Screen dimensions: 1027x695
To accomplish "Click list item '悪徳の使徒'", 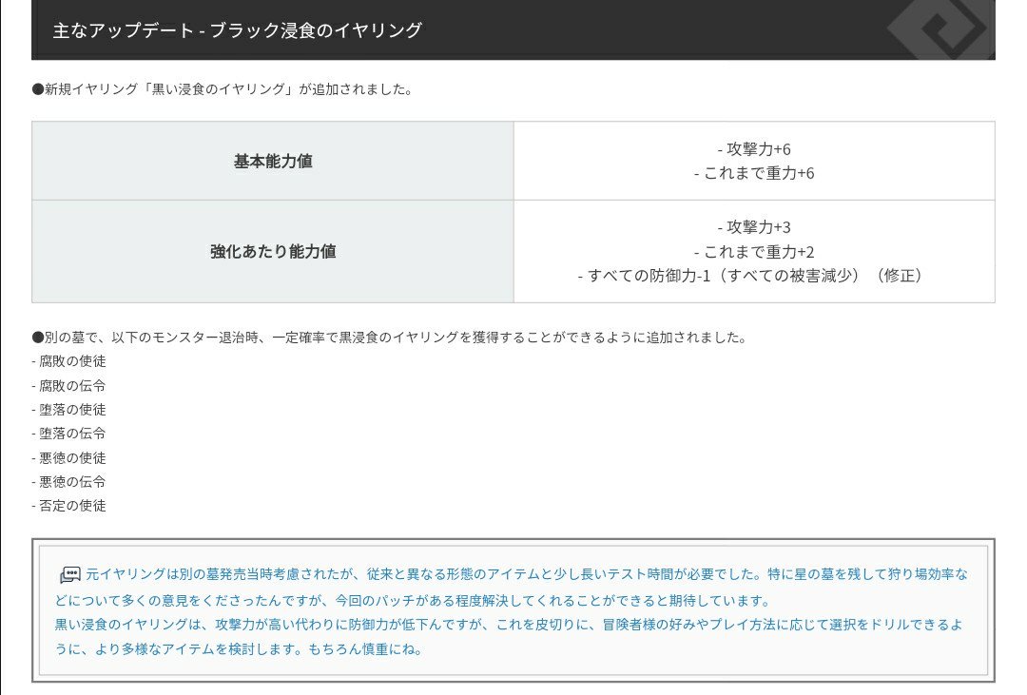I will pos(68,458).
